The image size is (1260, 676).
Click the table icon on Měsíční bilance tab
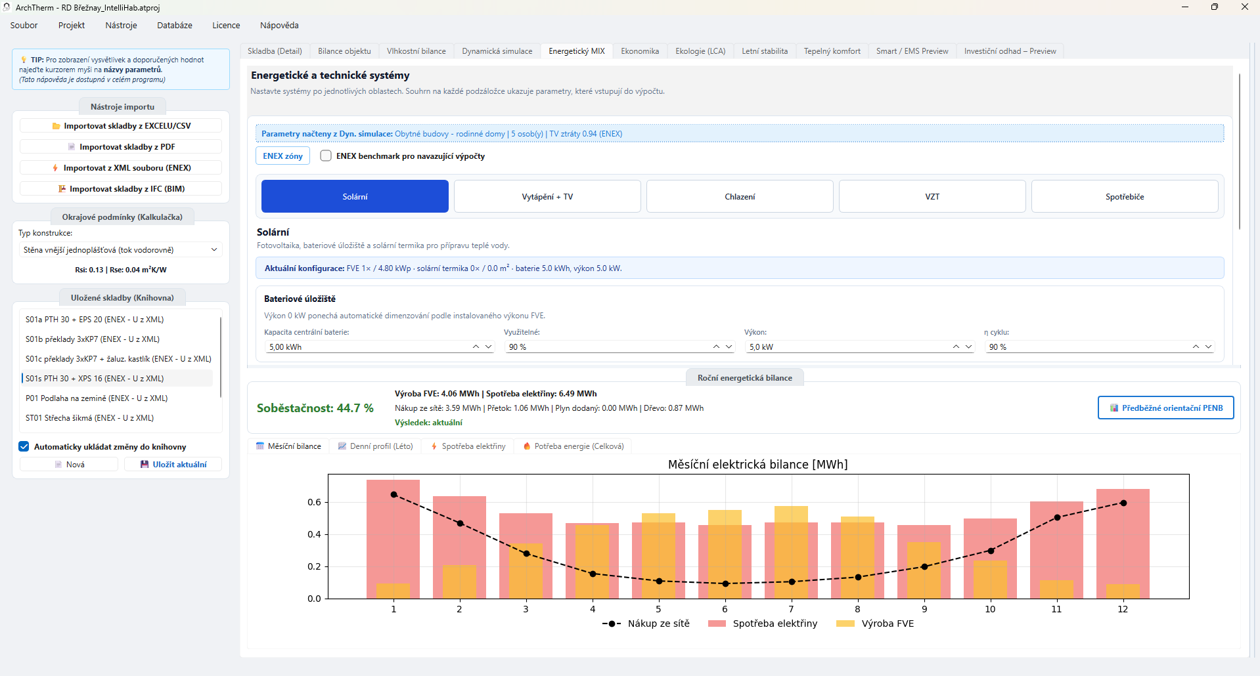pos(259,446)
